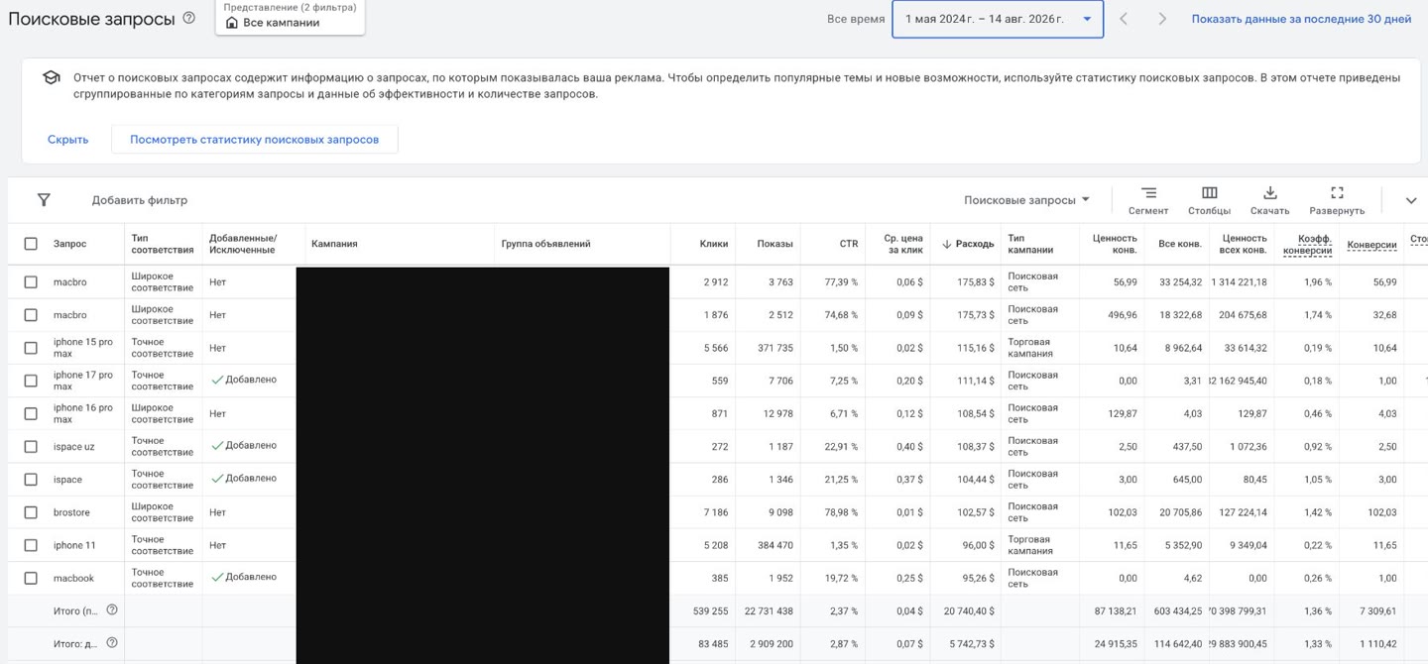Click the filter funnel icon

click(44, 200)
